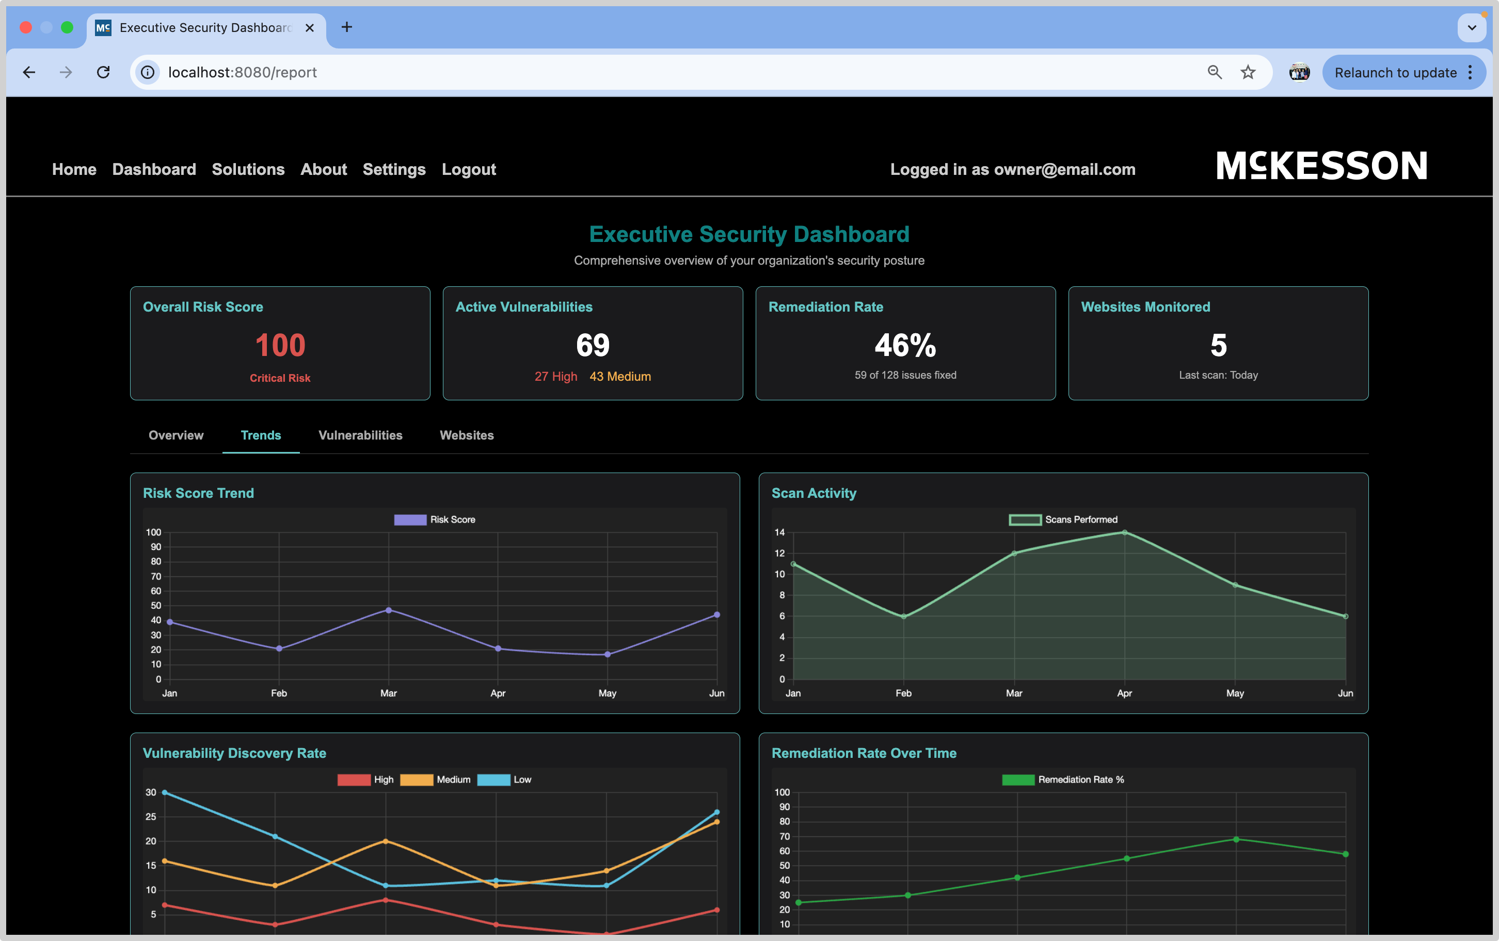Click the McKesson logo in the header

coord(1321,166)
